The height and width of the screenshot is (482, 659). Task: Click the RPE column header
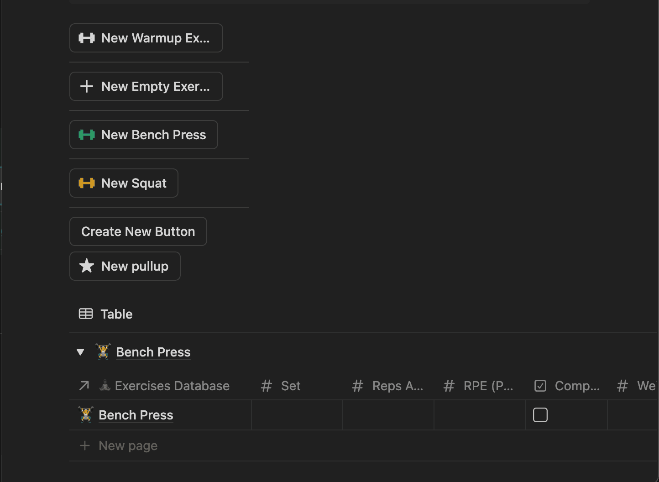(488, 386)
